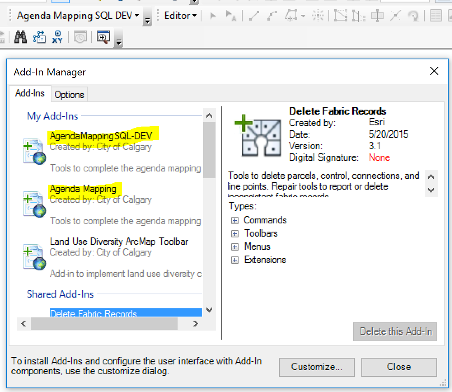Expand the Menus type node

[x=235, y=246]
